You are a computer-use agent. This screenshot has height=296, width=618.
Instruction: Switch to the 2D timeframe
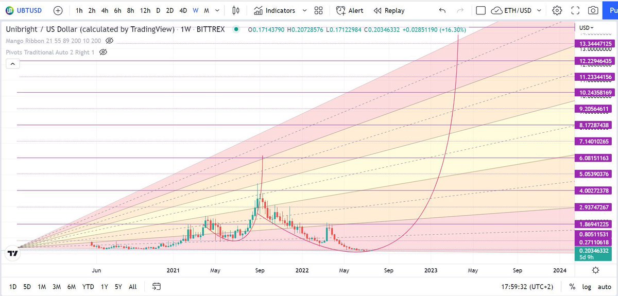[x=170, y=10]
